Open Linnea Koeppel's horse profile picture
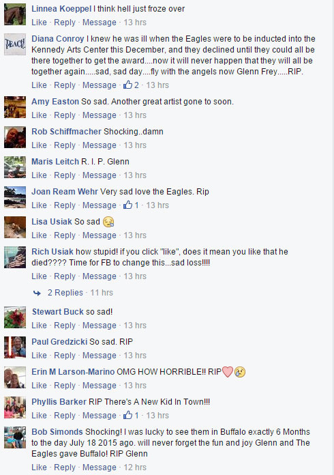This screenshot has height=475, width=334. (x=15, y=14)
